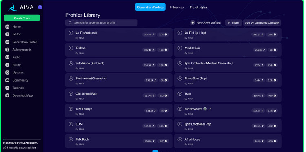
Task: Switch to the Influences tab
Action: pyautogui.click(x=176, y=7)
